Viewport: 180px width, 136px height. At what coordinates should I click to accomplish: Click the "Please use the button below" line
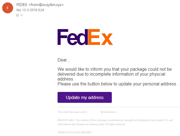click(x=117, y=84)
